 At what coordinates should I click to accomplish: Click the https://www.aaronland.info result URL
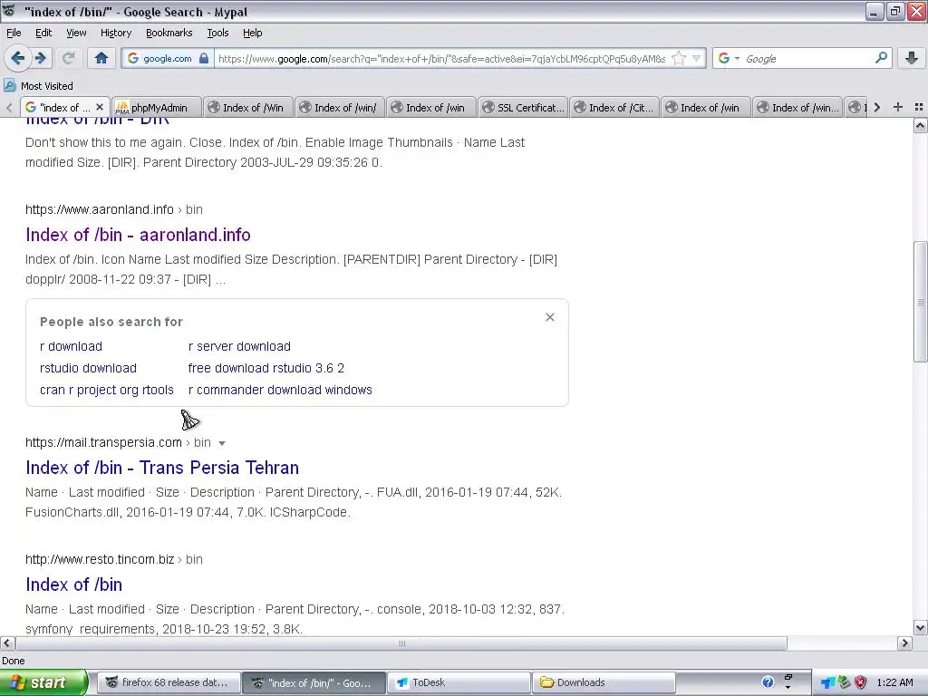click(100, 209)
